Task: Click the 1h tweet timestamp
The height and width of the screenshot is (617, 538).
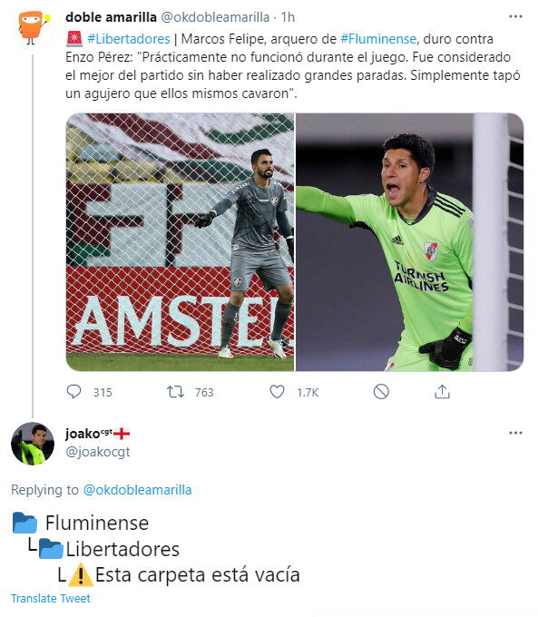Action: [x=288, y=17]
